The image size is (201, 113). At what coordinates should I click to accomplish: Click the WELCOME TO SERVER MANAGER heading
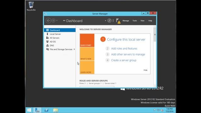point(95,29)
